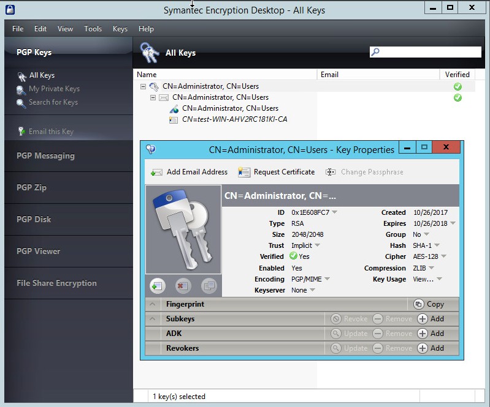Click the Add Email Address envelope icon
This screenshot has width=490, height=407.
(x=156, y=172)
